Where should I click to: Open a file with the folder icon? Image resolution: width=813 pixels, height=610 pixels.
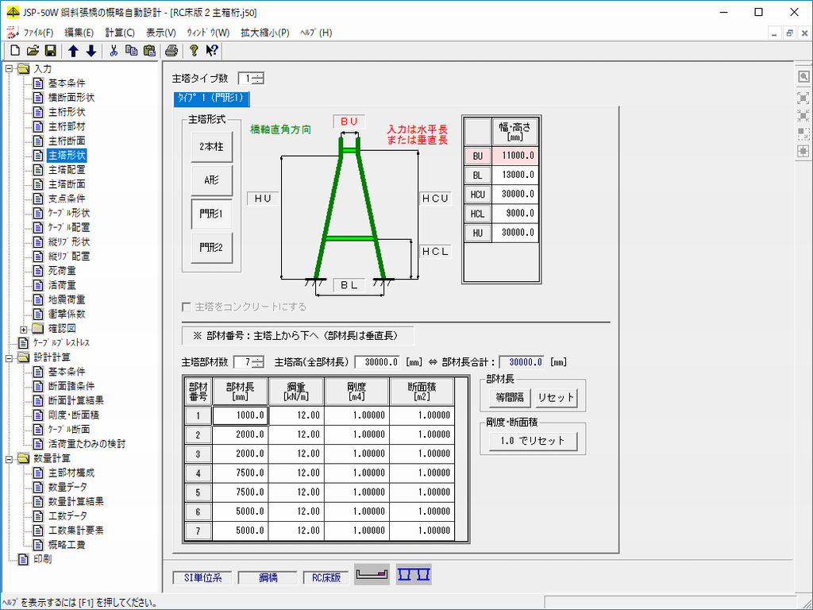coord(33,51)
